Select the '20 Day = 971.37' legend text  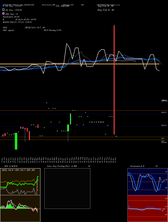click(x=13, y=6)
